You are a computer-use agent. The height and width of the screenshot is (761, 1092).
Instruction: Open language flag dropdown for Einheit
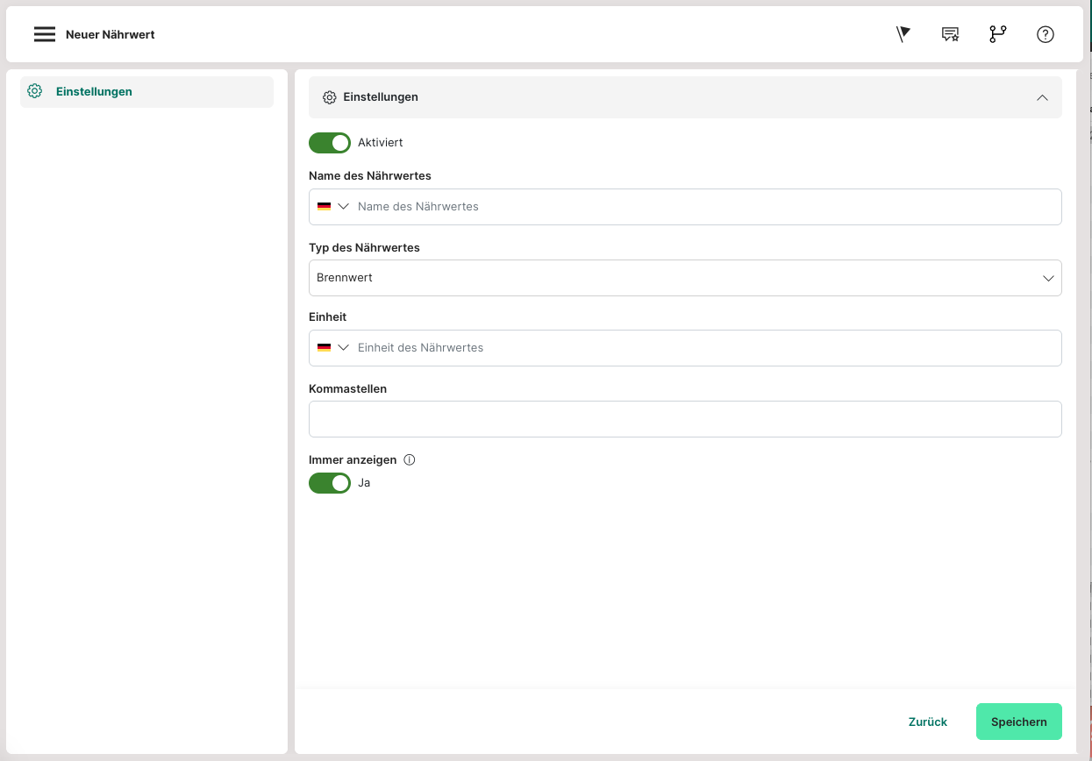[333, 348]
